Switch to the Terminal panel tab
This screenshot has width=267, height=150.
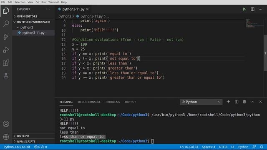click(66, 102)
